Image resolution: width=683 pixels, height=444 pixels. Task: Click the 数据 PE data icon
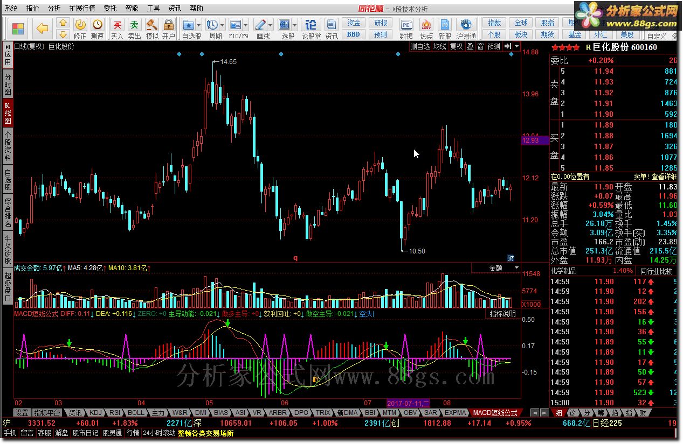coord(406,25)
